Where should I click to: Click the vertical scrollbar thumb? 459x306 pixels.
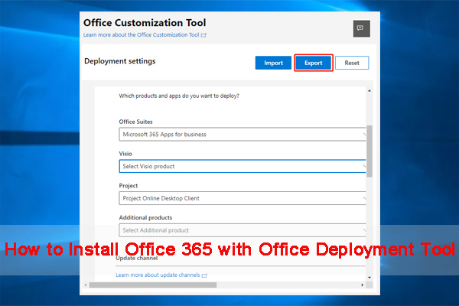click(369, 151)
